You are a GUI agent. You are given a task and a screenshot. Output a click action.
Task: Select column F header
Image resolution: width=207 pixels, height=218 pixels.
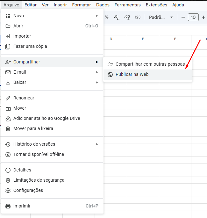pyautogui.click(x=175, y=39)
